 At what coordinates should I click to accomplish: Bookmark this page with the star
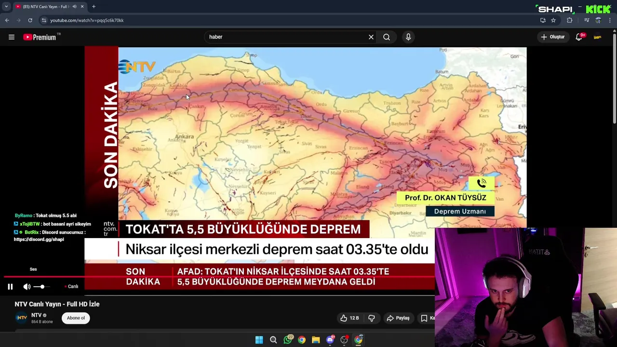(x=553, y=20)
